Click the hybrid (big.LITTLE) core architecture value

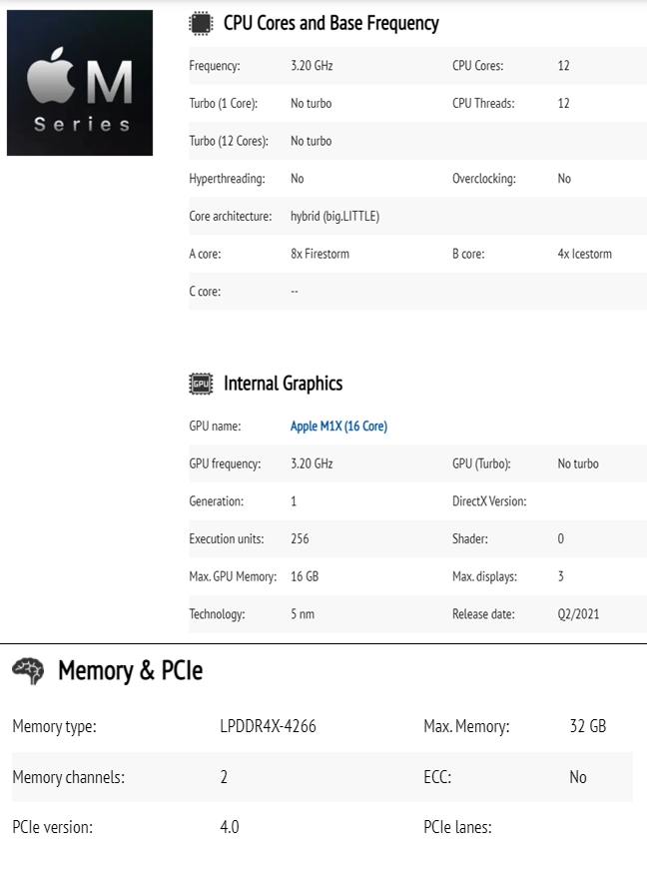click(x=334, y=216)
